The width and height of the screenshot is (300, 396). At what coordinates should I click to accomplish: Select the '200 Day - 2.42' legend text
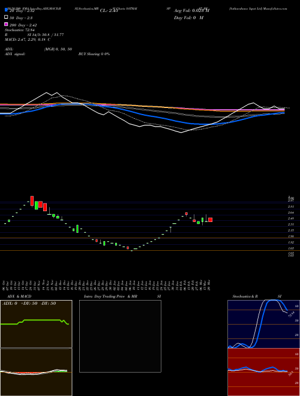[23, 25]
